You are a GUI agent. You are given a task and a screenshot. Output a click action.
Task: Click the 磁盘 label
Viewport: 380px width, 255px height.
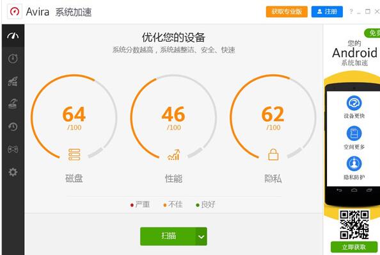click(74, 179)
